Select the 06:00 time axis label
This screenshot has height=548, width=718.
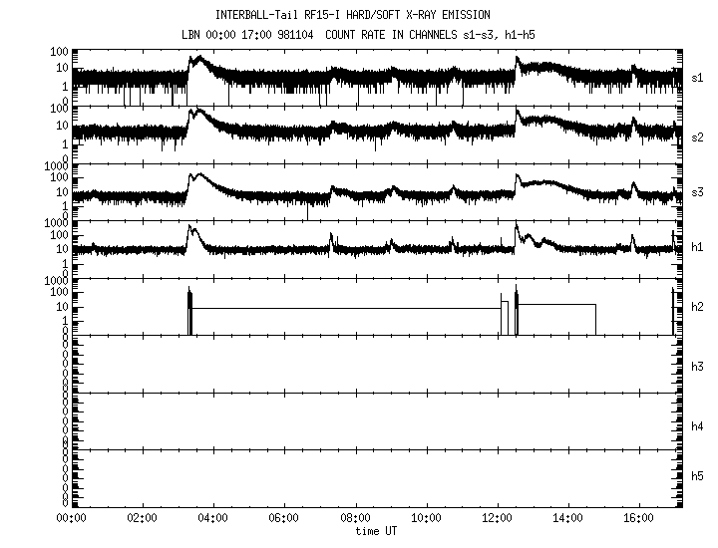(x=284, y=519)
